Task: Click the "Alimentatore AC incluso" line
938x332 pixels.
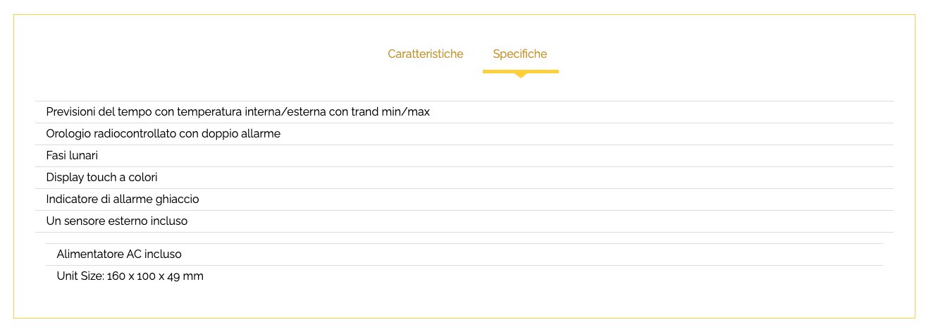Action: [118, 254]
